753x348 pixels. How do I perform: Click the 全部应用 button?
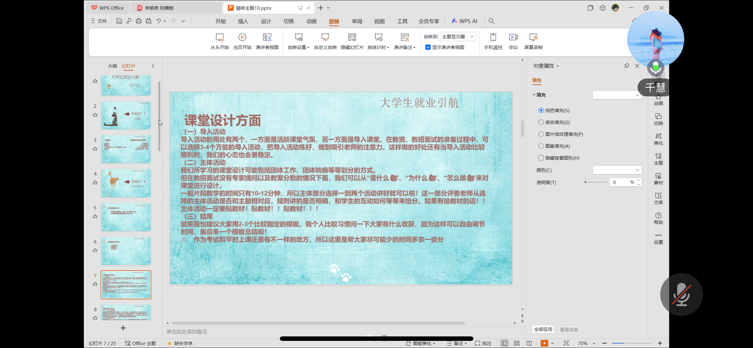(x=543, y=329)
